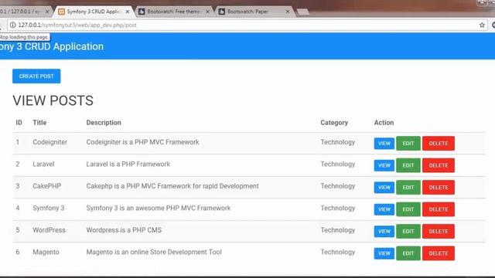Viewport: 495px width, 278px height.
Task: Click the bookmark star icon in address bar
Action: 482,25
